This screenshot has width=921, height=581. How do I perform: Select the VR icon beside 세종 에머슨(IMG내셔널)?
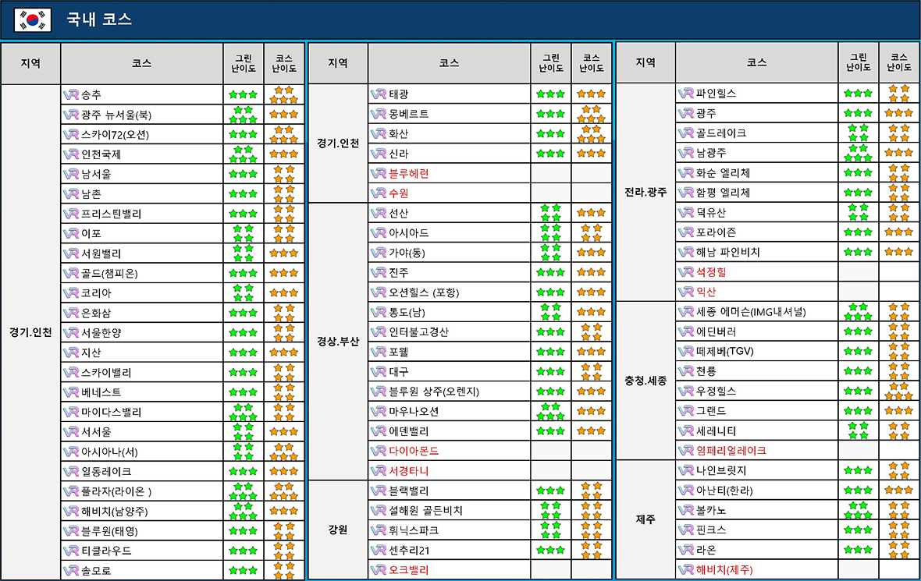[x=686, y=312]
